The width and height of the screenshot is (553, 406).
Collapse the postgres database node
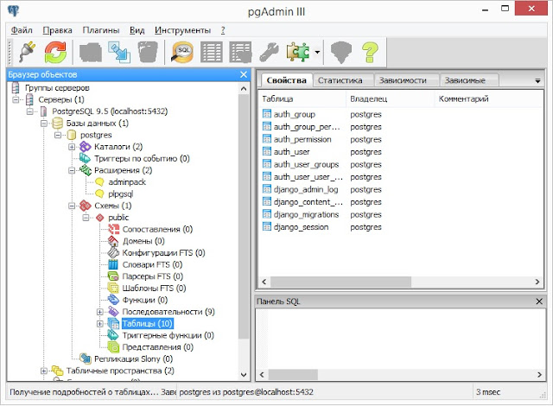pos(58,135)
